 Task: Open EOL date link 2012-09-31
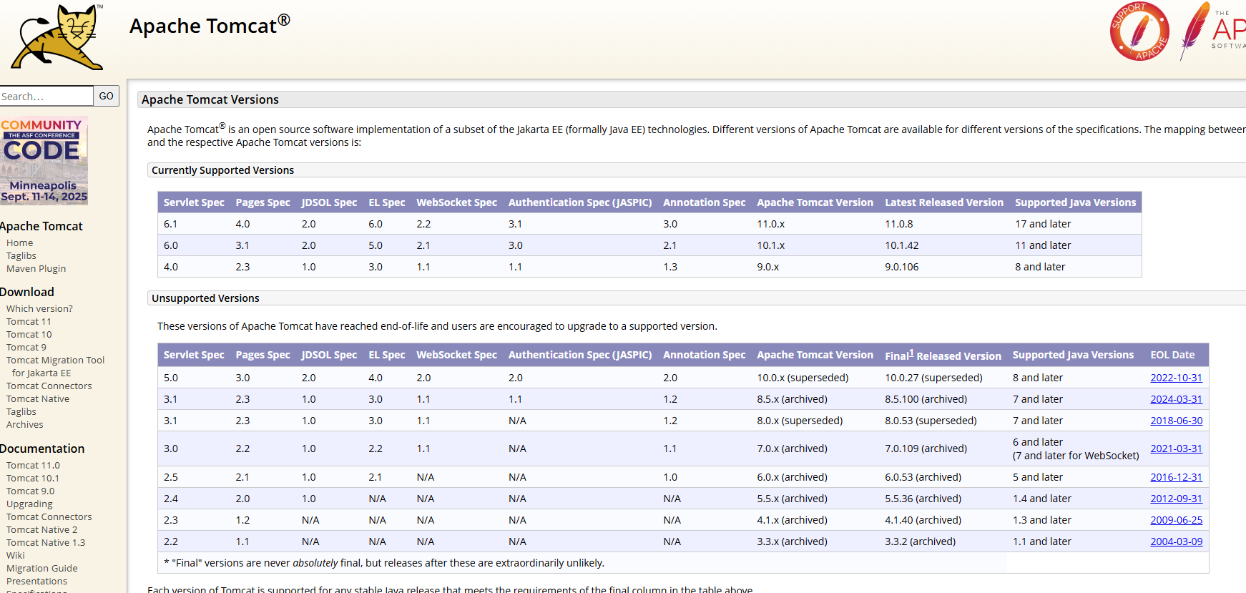coord(1176,499)
